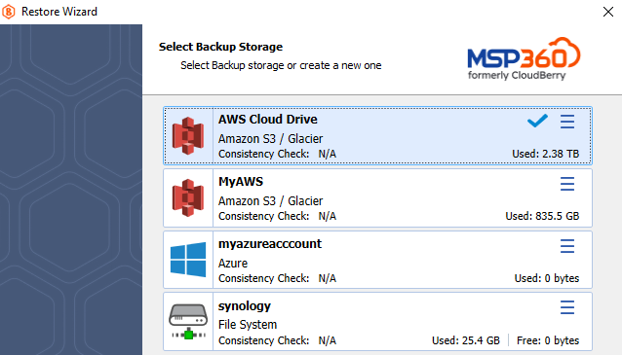This screenshot has width=622, height=355.
Task: Click the 'Used: 2.38 TB' label
Action: (x=545, y=154)
